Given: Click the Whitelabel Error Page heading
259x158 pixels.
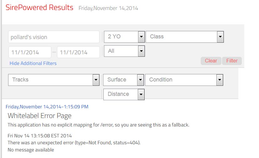Looking at the screenshot, I should [39, 116].
